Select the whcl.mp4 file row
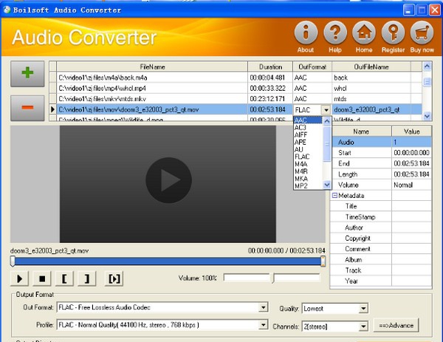 click(236, 88)
